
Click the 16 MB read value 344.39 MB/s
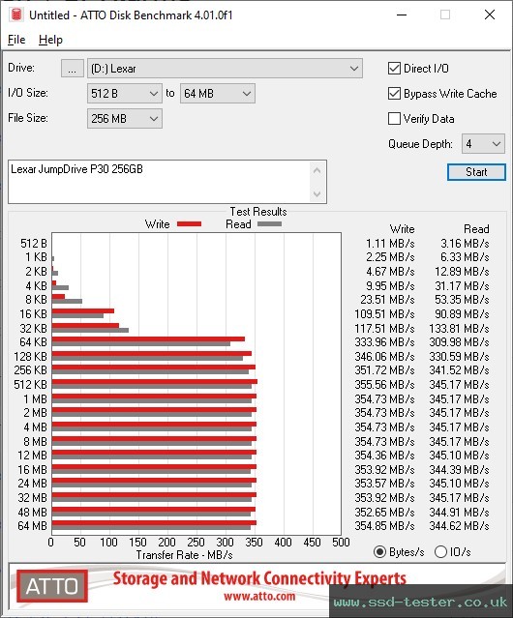pyautogui.click(x=459, y=469)
